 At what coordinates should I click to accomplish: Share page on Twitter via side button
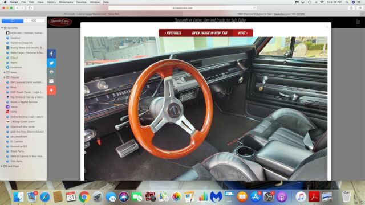tap(51, 63)
